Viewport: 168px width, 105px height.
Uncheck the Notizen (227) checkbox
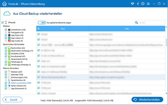click(x=6, y=72)
